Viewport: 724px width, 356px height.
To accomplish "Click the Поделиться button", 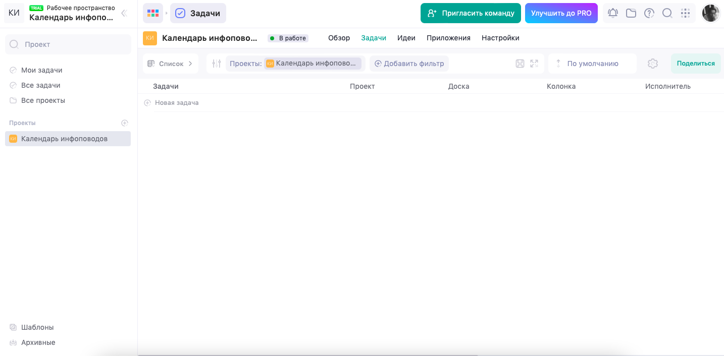I will coord(695,64).
